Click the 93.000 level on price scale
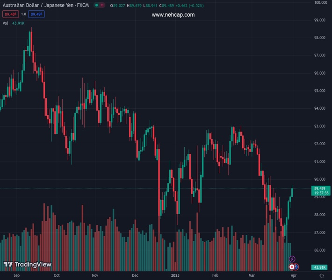The image size is (332, 280). [320, 126]
